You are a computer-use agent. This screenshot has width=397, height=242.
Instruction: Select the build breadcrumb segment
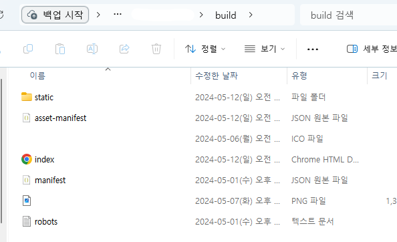[226, 15]
